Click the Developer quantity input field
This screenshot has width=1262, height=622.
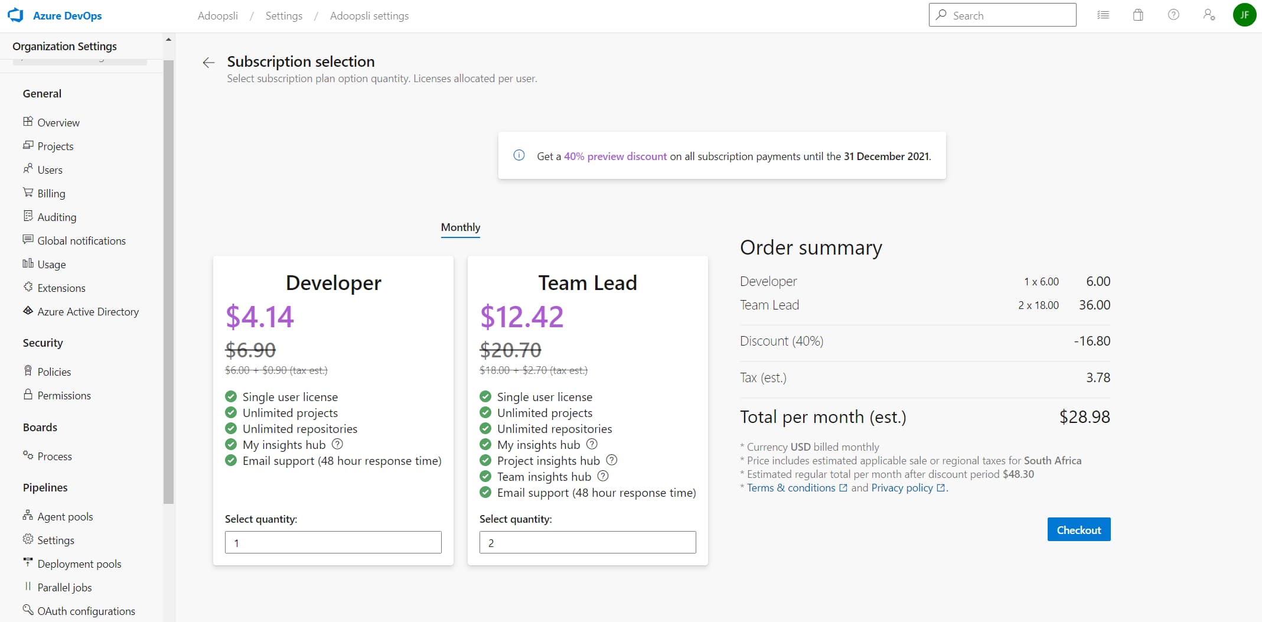click(x=333, y=542)
